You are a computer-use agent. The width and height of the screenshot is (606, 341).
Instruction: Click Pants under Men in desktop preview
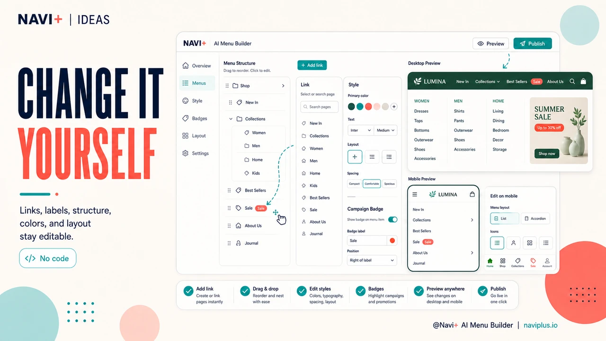[459, 121]
